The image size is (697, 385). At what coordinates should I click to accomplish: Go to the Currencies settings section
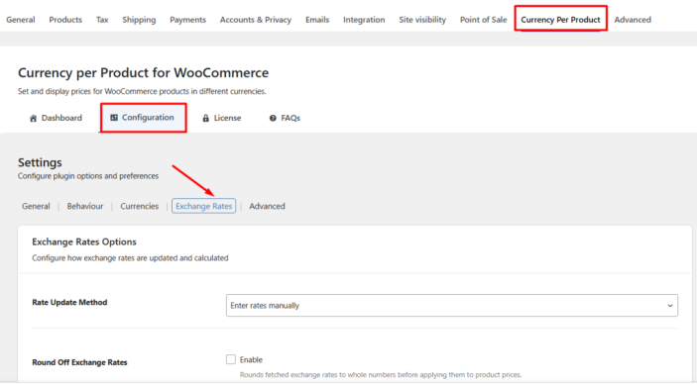click(139, 206)
